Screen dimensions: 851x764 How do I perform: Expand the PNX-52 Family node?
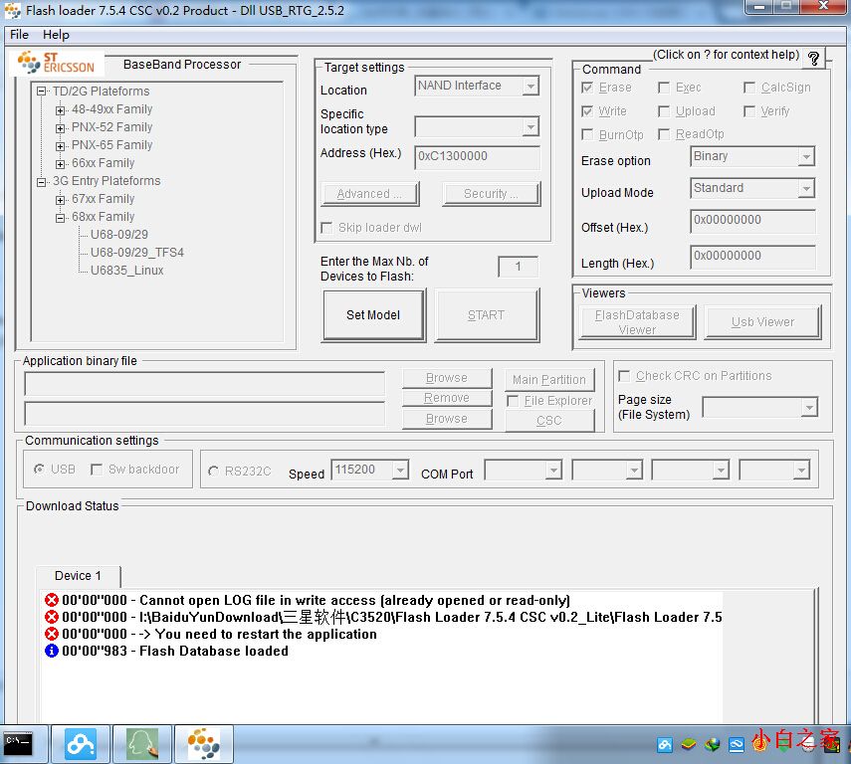(x=61, y=128)
